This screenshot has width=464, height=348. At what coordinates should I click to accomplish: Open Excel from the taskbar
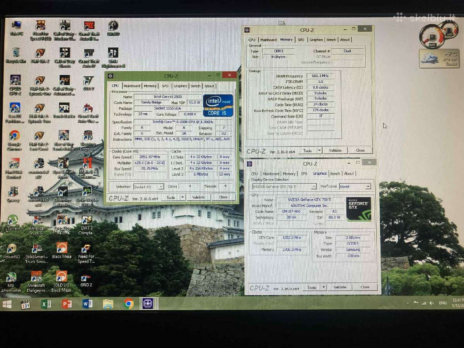[46, 304]
